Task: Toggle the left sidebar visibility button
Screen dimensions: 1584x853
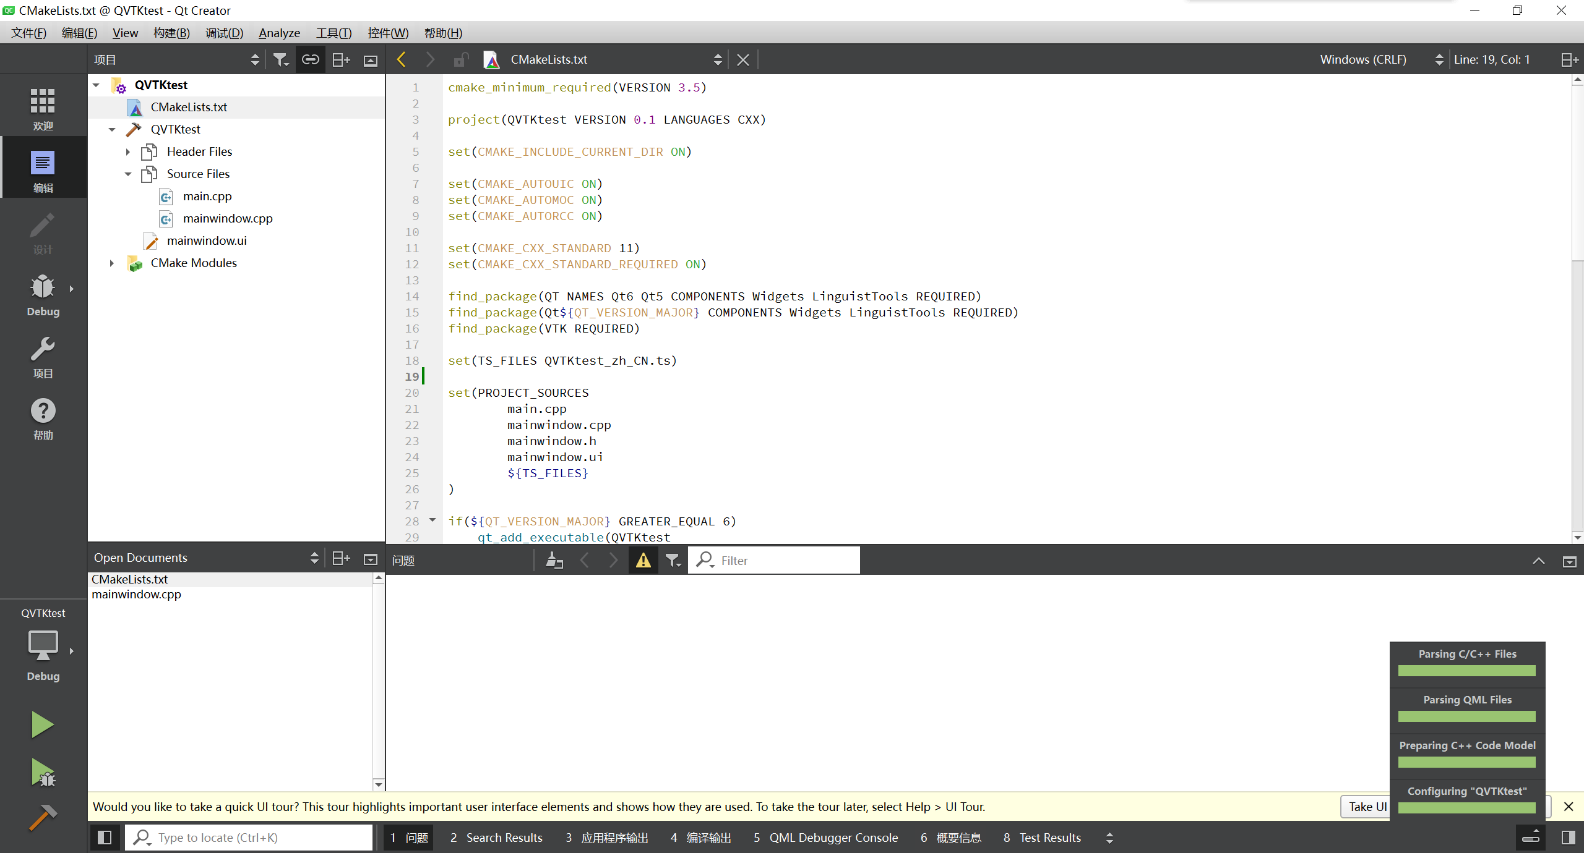Action: 104,838
